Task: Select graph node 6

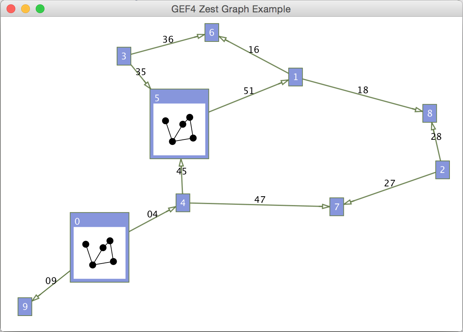Action: 211,32
